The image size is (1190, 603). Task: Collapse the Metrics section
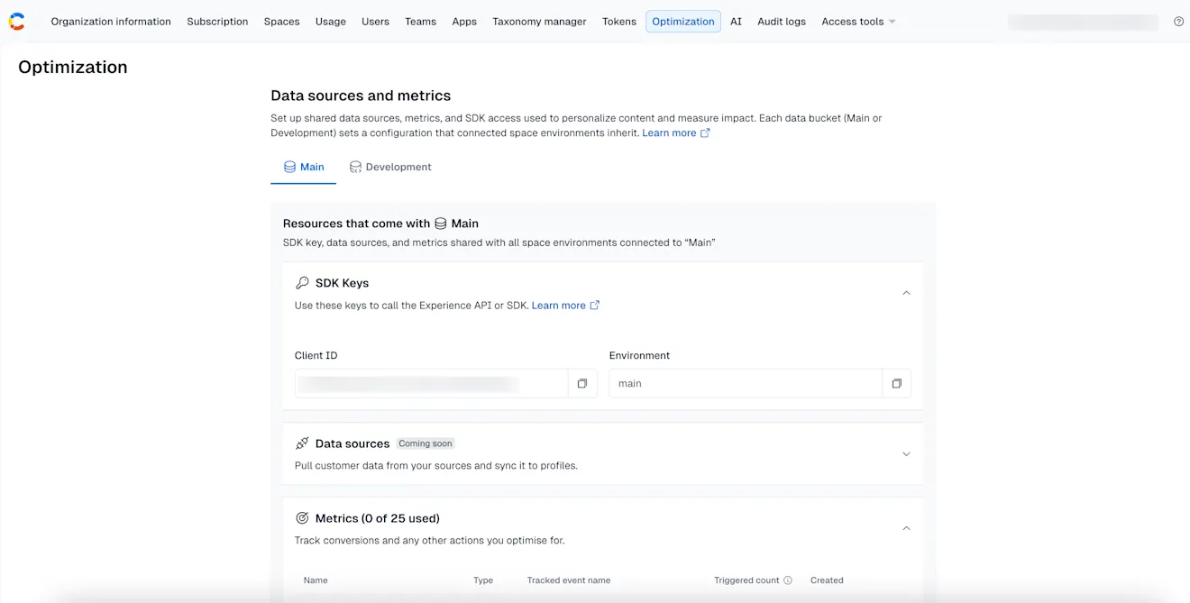906,528
